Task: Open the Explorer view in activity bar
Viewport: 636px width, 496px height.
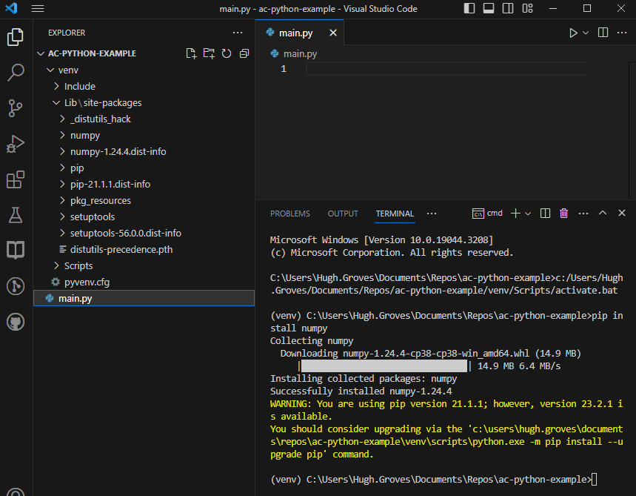Action: [x=16, y=37]
